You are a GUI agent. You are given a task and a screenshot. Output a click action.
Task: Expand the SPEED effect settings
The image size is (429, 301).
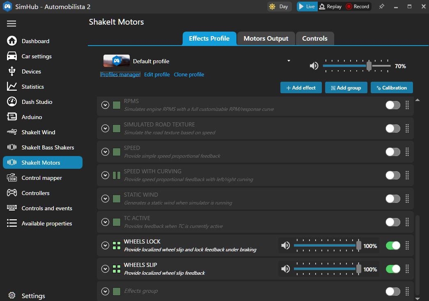[x=105, y=152]
